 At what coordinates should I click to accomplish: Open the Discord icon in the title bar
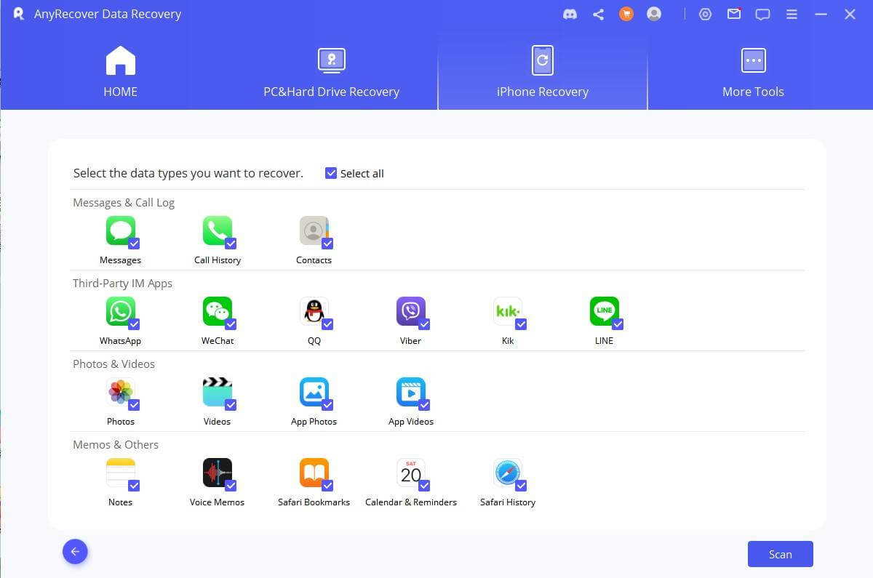coord(570,14)
